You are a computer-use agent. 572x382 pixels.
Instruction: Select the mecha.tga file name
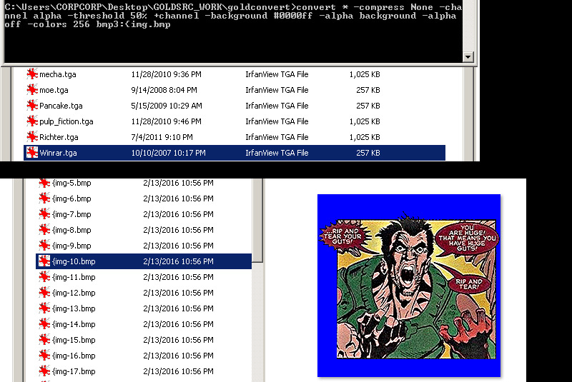click(58, 74)
